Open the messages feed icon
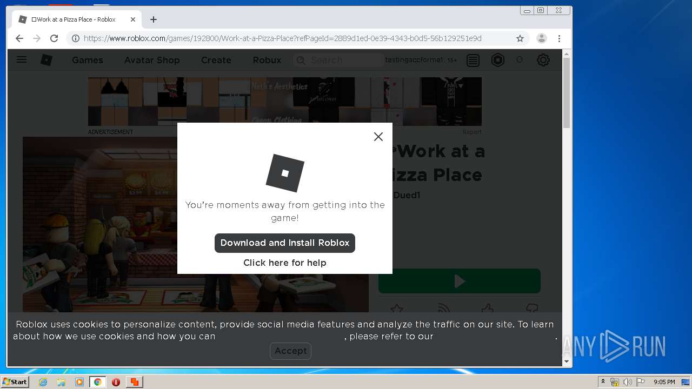The height and width of the screenshot is (389, 692). click(x=473, y=60)
